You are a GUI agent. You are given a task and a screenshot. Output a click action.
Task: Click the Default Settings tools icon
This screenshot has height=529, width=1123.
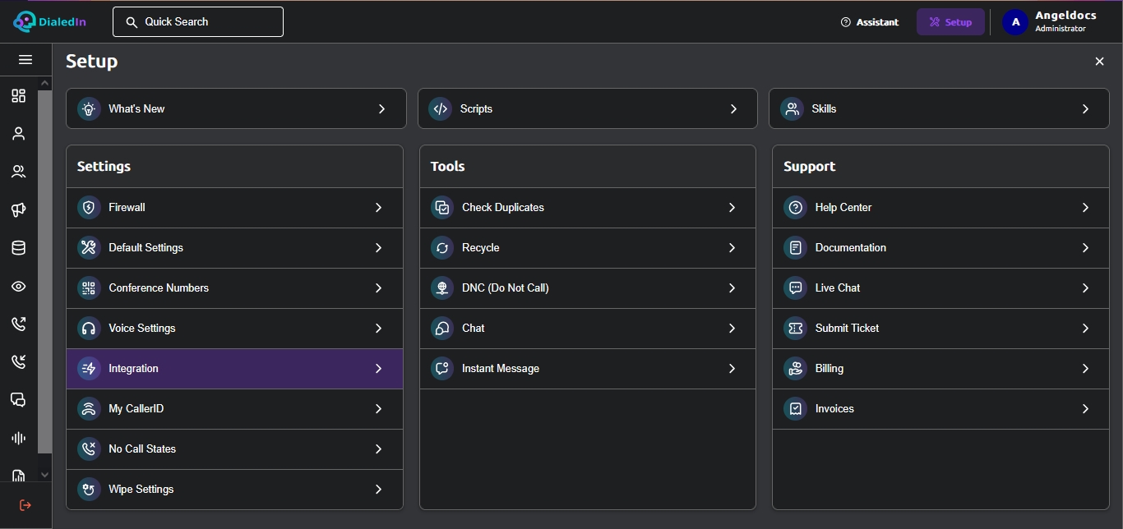[x=89, y=248]
